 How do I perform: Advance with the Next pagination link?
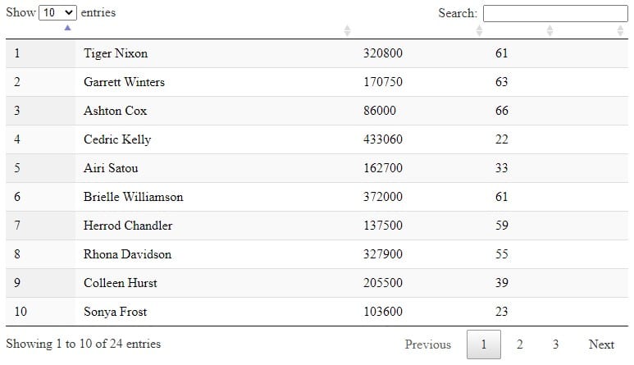pyautogui.click(x=601, y=344)
